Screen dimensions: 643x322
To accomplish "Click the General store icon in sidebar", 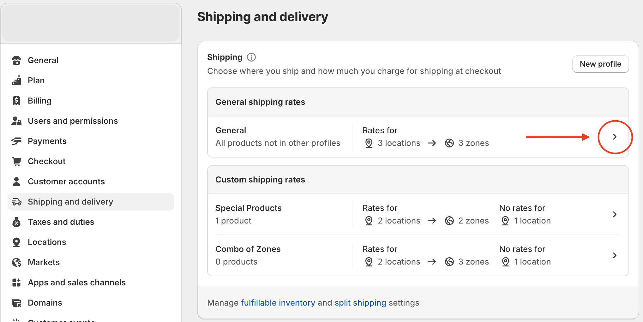I will pyautogui.click(x=16, y=60).
